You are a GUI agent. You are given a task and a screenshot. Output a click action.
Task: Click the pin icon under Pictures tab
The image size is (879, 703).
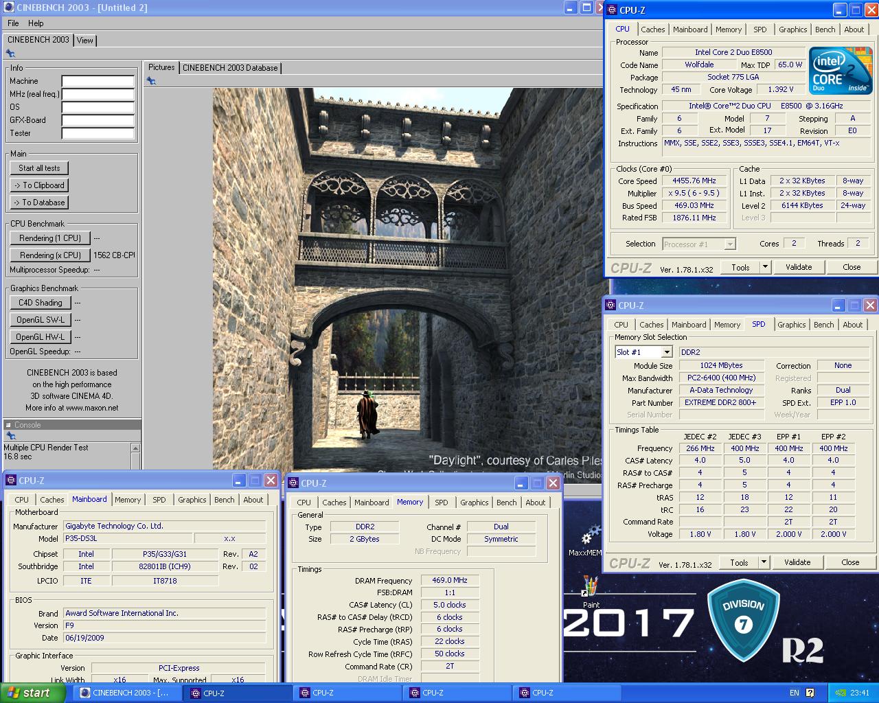[151, 81]
